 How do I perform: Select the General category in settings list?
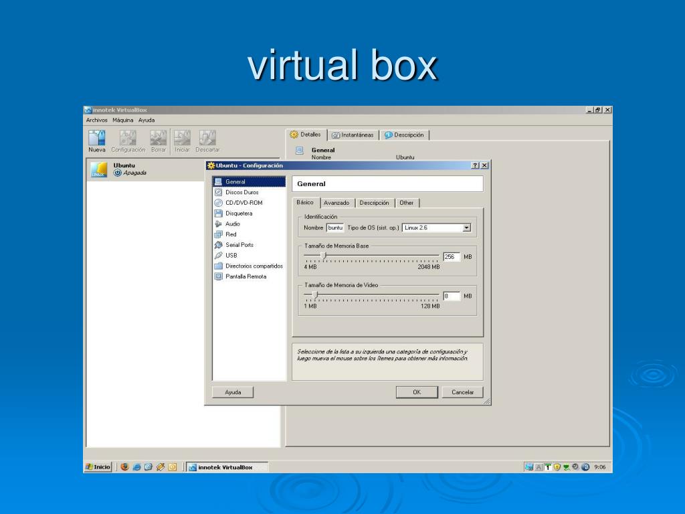[249, 182]
